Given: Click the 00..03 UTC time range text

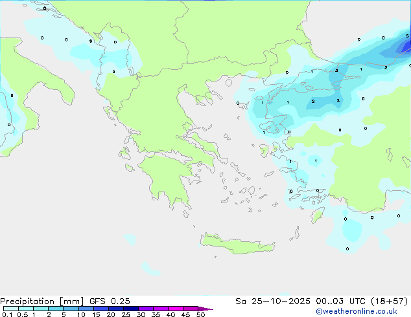Looking at the screenshot, I should (340, 301).
